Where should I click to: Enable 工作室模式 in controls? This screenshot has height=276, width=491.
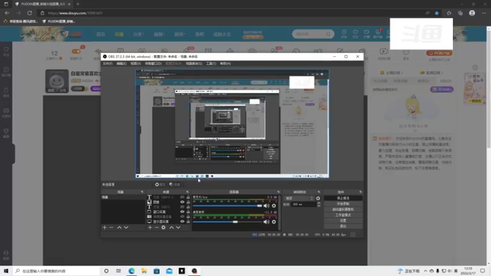pos(343,215)
